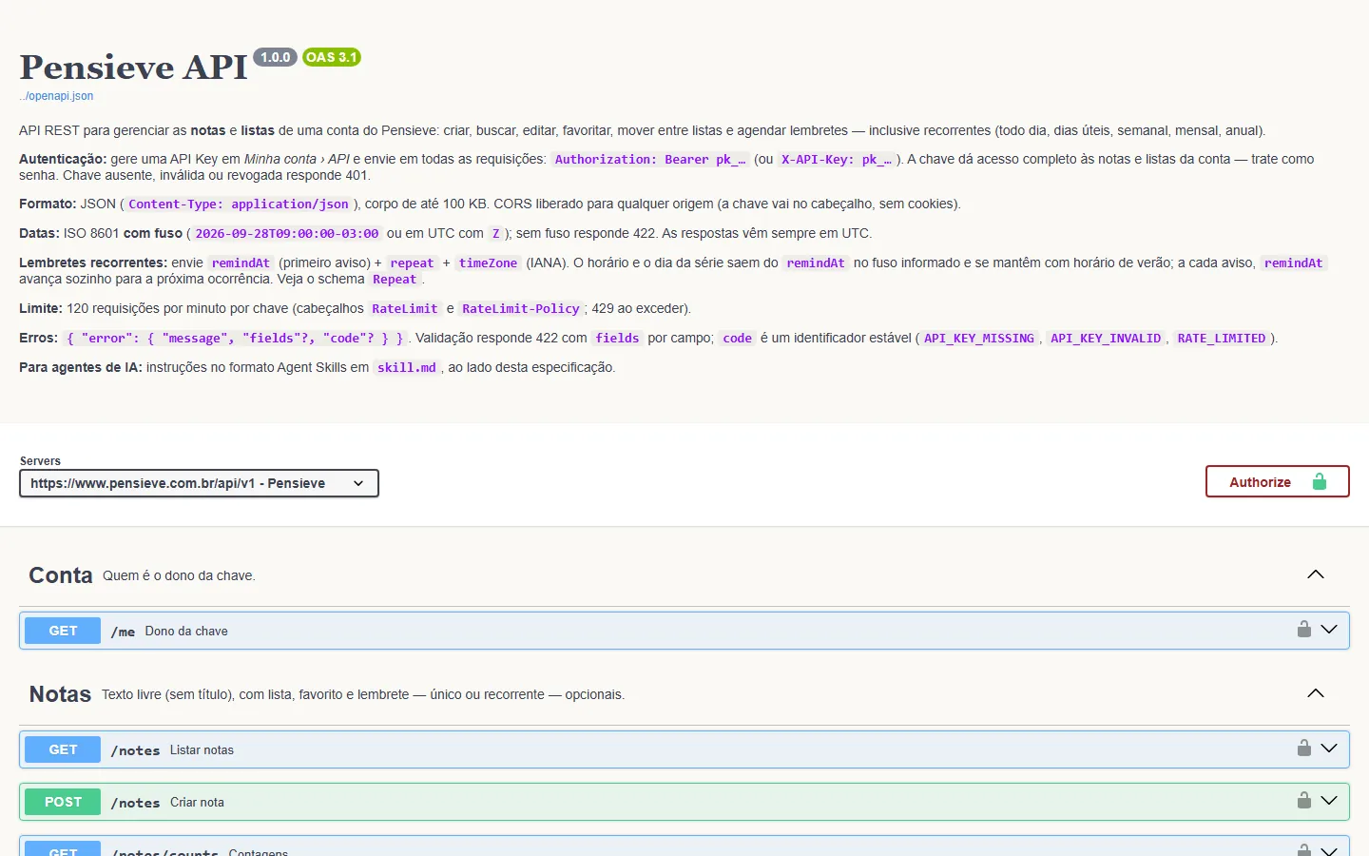Click the /me path text
1369x856 pixels.
[123, 632]
